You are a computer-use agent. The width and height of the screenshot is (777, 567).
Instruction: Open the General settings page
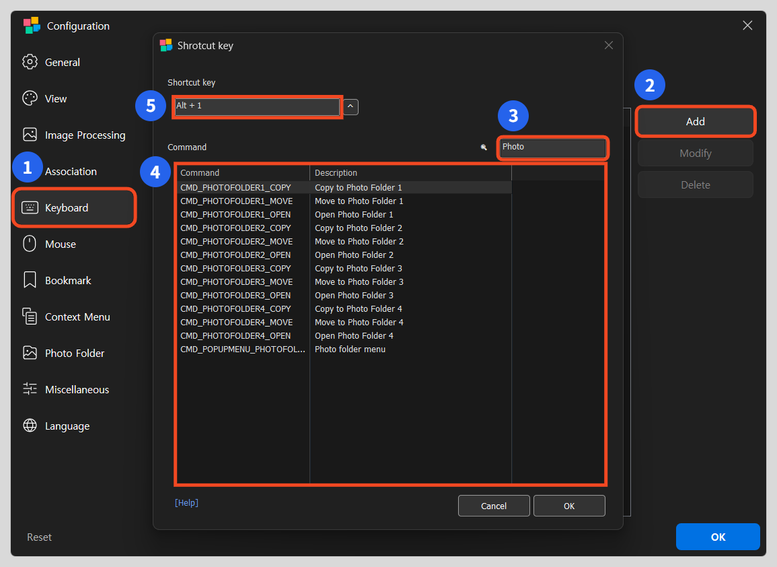63,62
